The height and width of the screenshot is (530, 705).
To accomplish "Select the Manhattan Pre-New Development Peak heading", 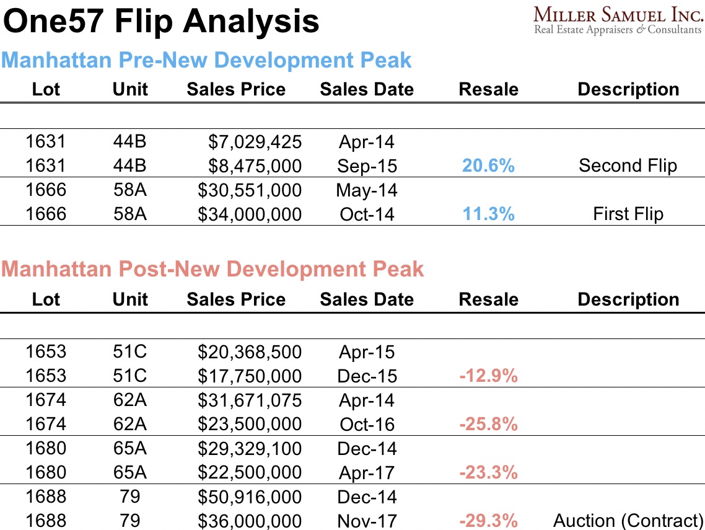I will (x=206, y=60).
